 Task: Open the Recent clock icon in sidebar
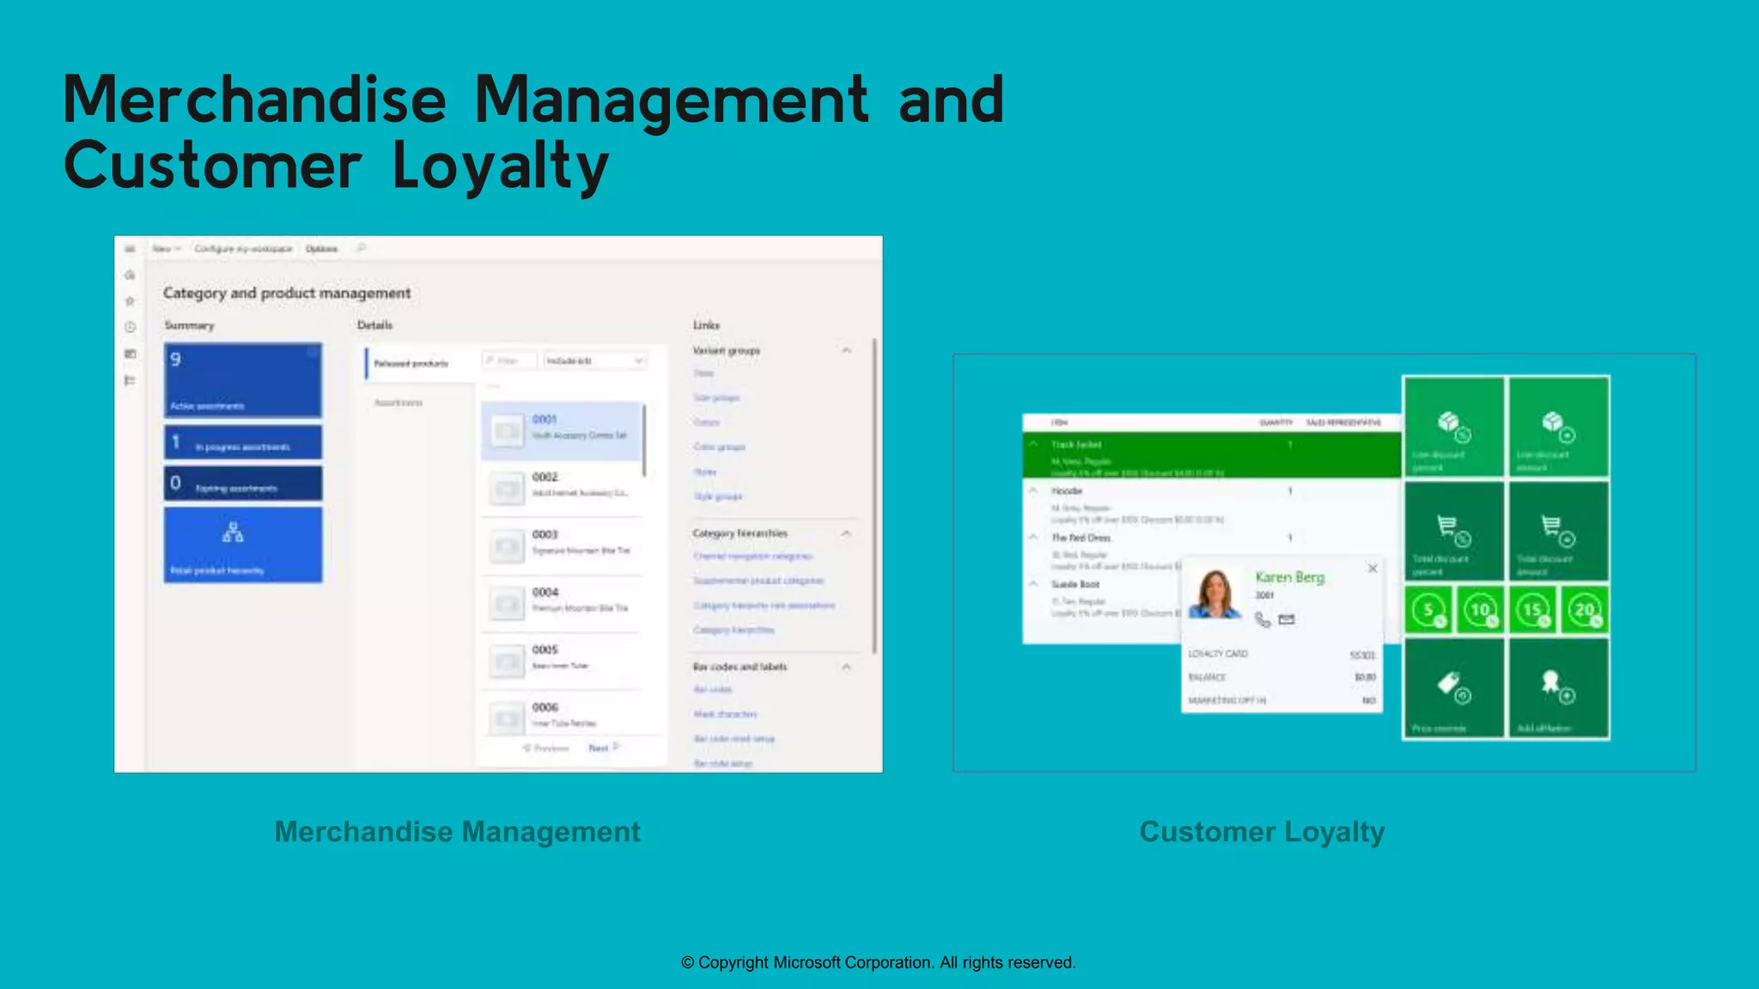click(130, 327)
